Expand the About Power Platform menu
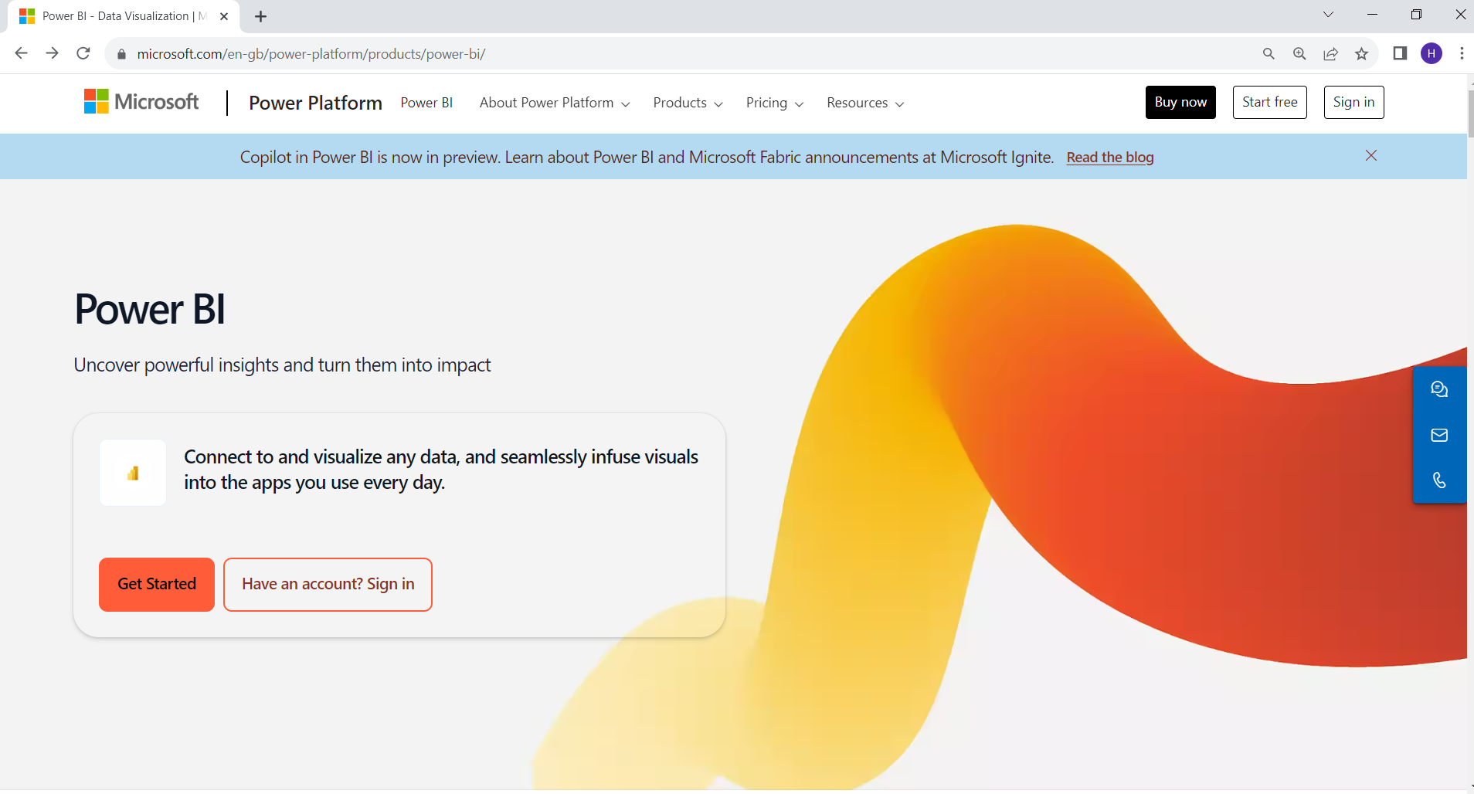 tap(555, 103)
